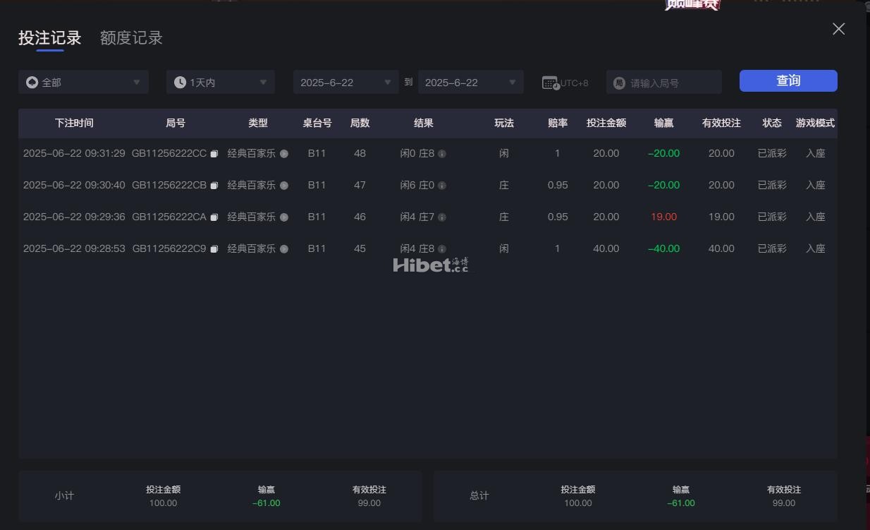Viewport: 870px width, 530px height.
Task: Play video replay for round 48
Action: (284, 154)
